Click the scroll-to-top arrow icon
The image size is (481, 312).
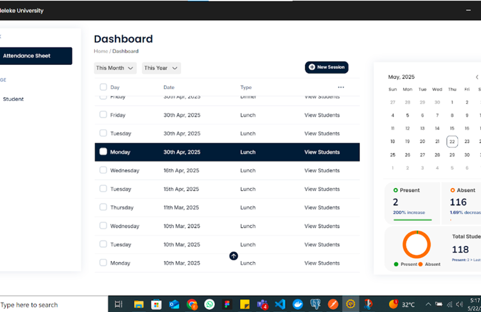[234, 256]
